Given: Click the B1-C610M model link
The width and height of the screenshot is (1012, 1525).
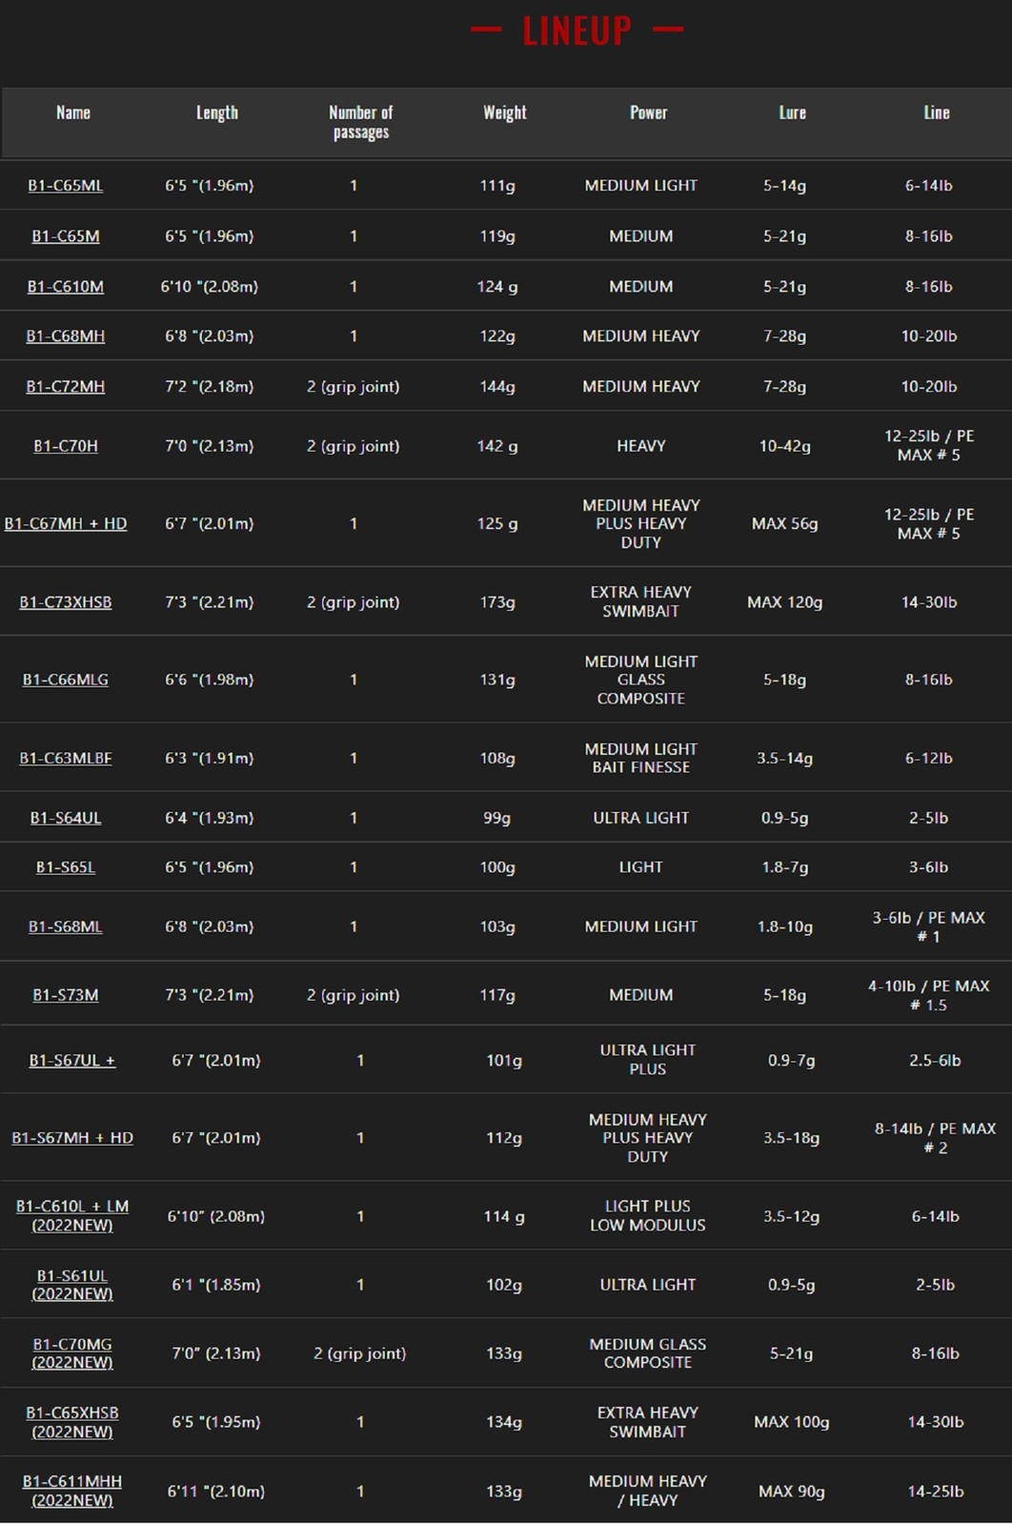Looking at the screenshot, I should 66,287.
